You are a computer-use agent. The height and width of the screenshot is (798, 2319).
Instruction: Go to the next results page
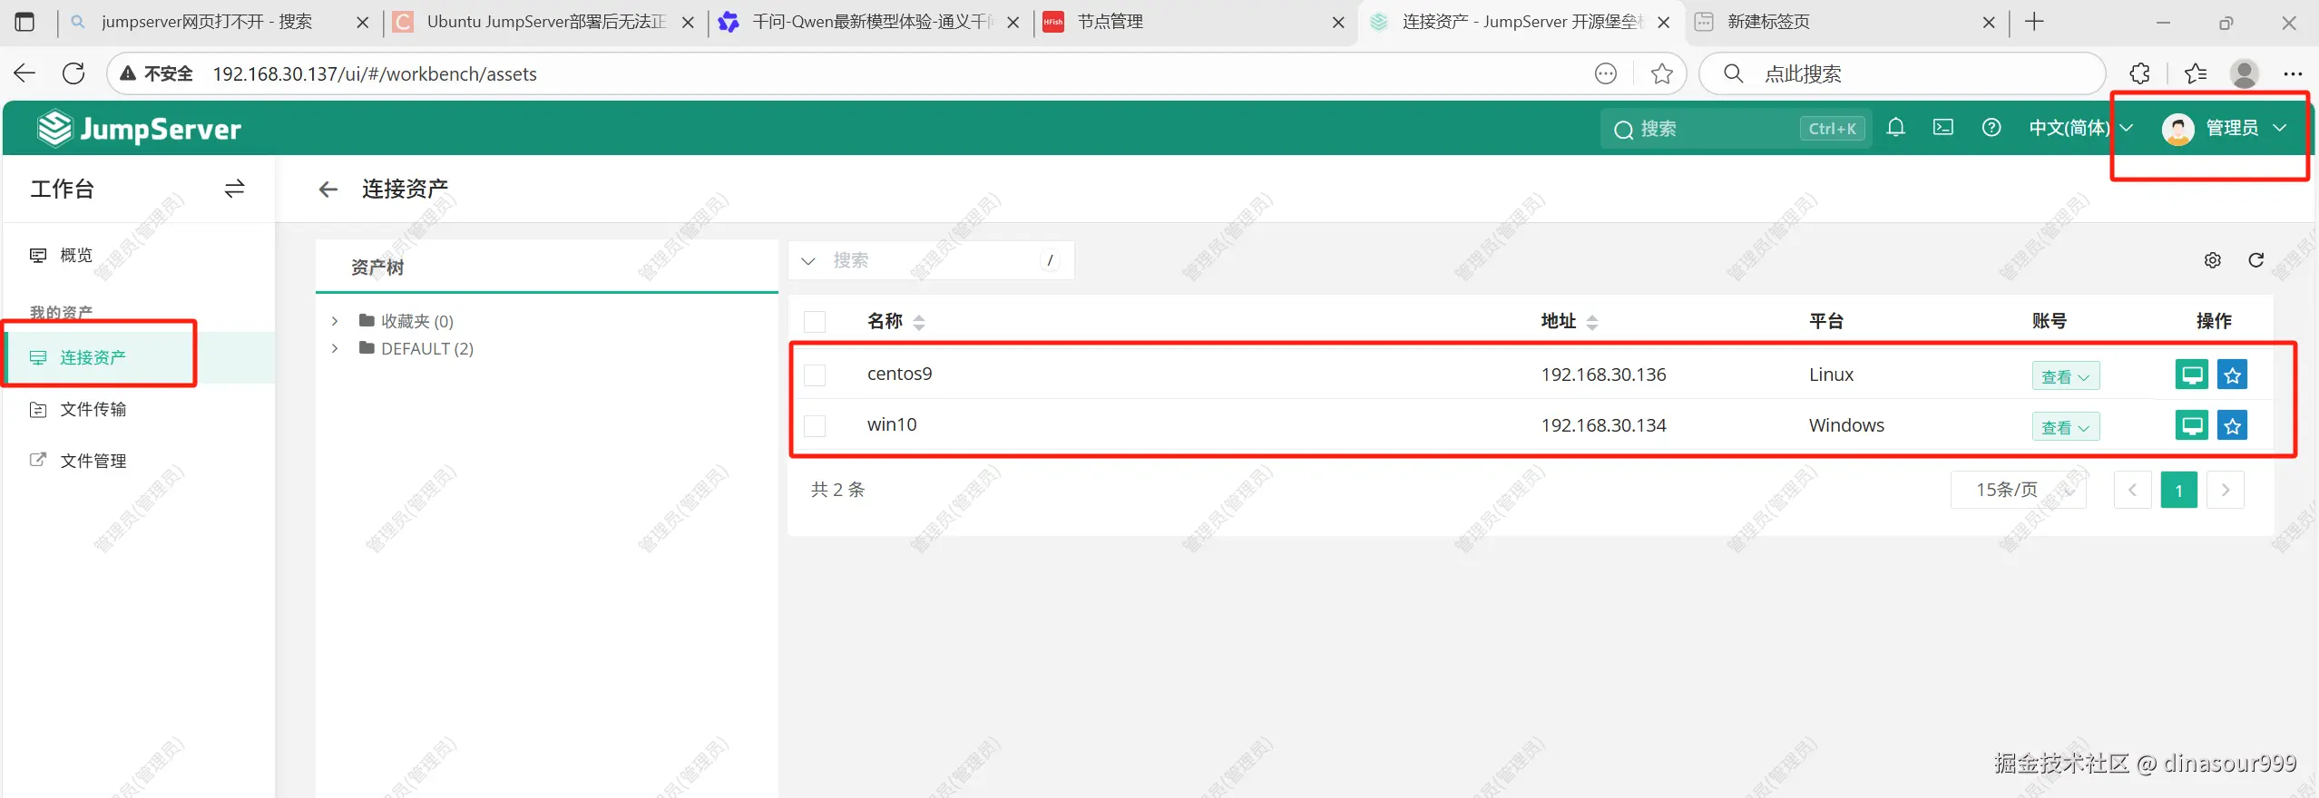tap(2226, 490)
